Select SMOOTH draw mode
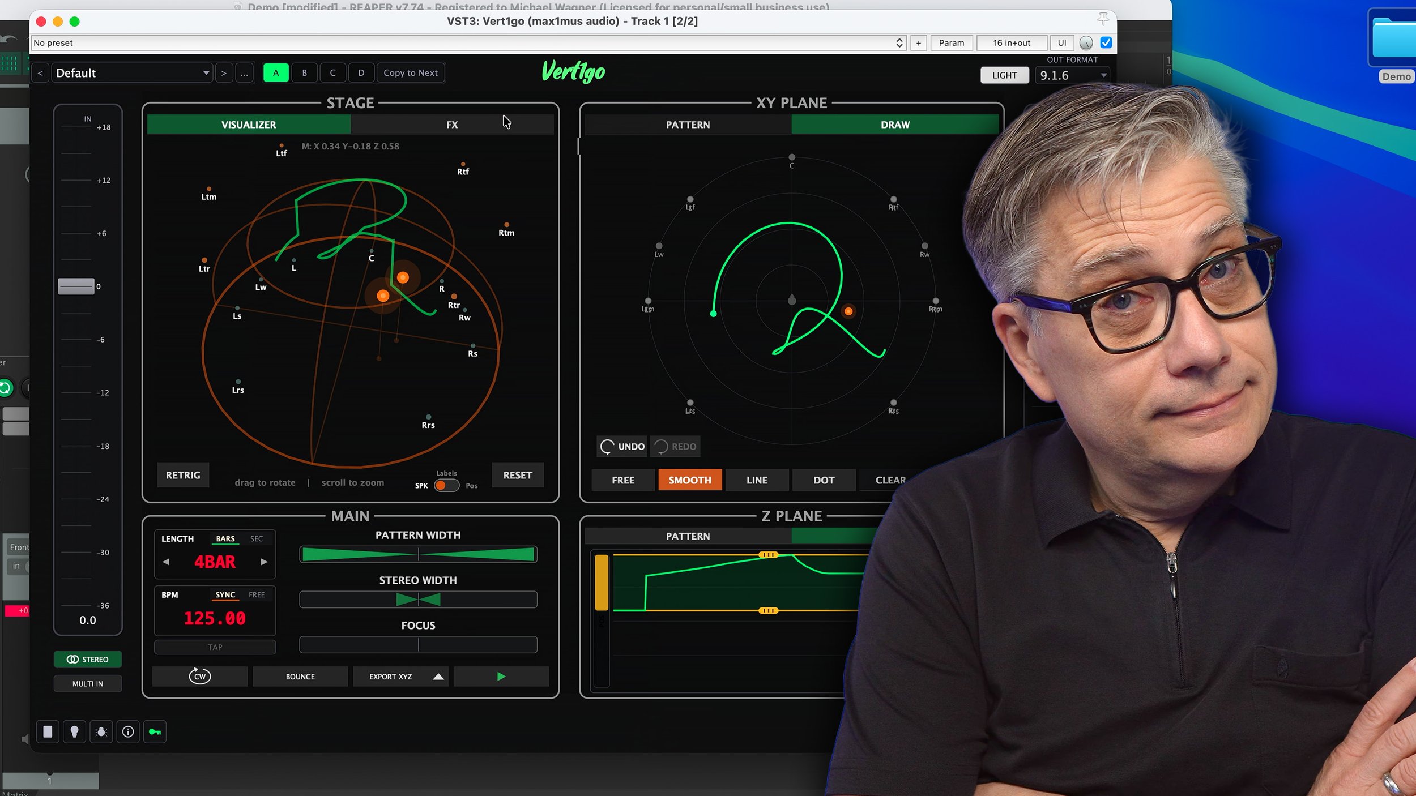 [690, 480]
